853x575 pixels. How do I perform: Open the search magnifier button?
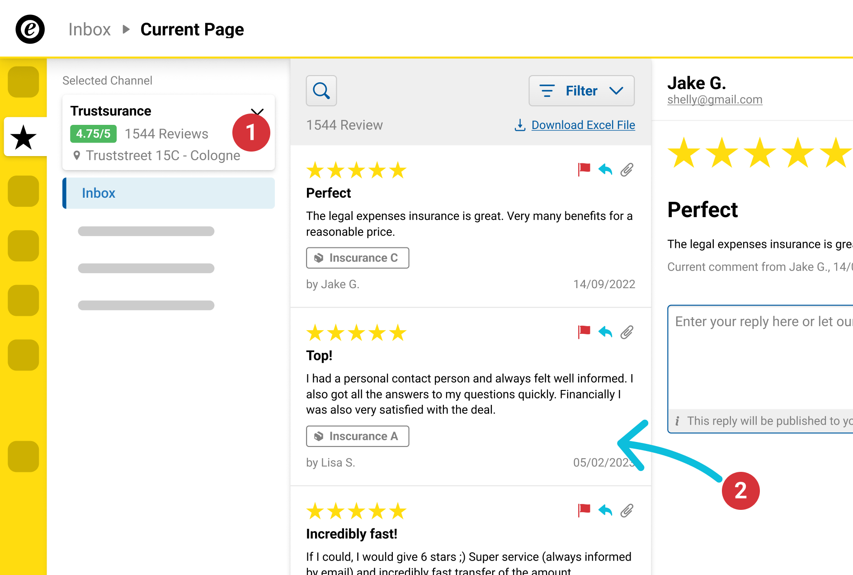[321, 90]
